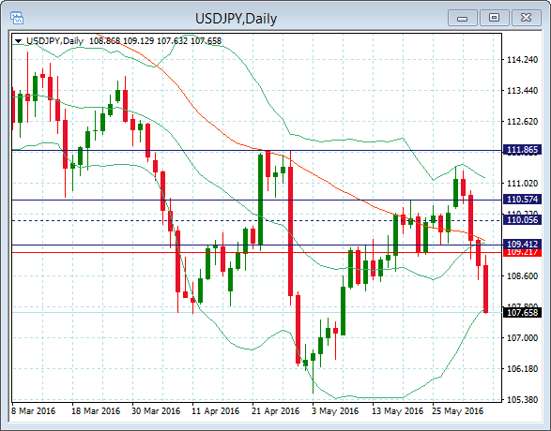This screenshot has height=431, width=551.
Task: Click the 25 May 2016 date label
Action: pos(457,411)
